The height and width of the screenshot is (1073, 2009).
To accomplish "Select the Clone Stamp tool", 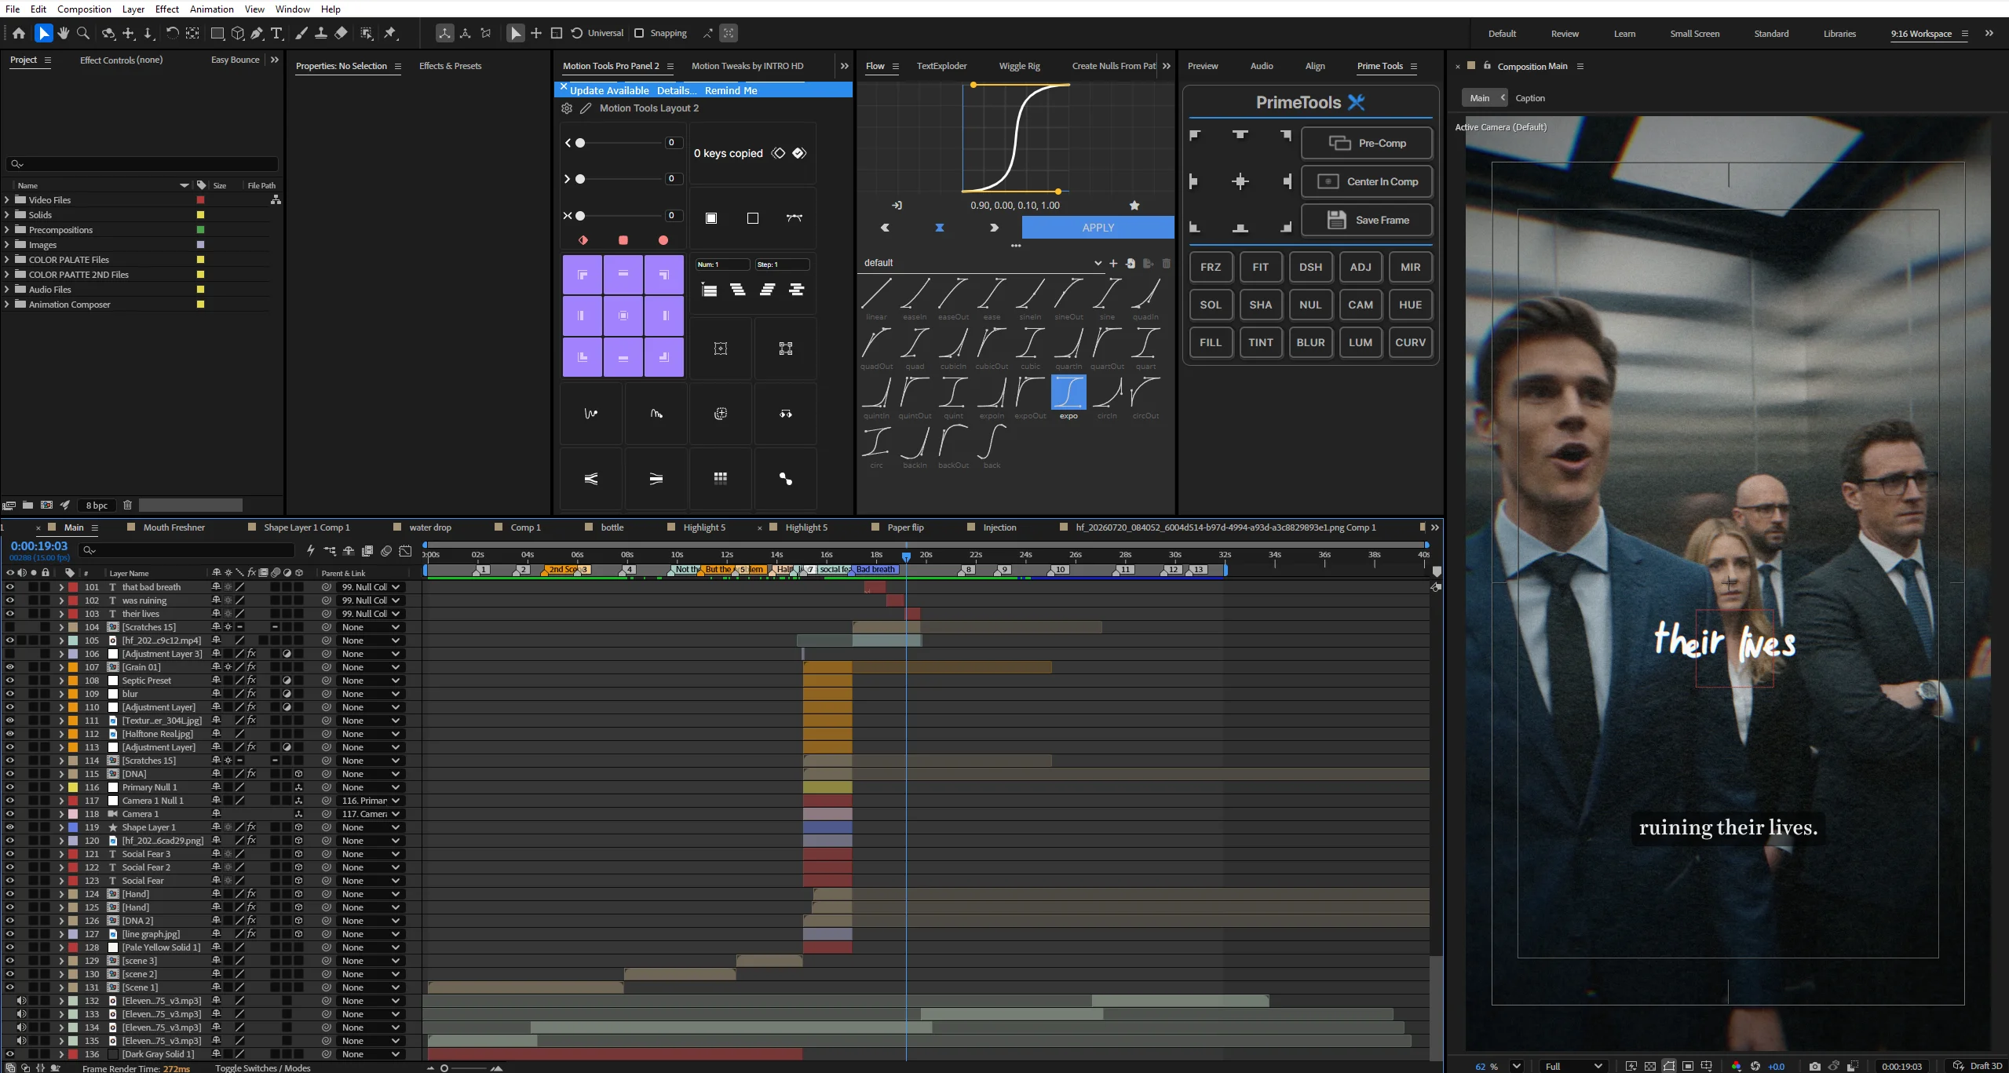I will [x=321, y=33].
